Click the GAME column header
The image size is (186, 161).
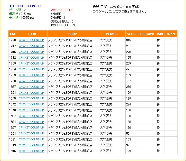coord(33,34)
